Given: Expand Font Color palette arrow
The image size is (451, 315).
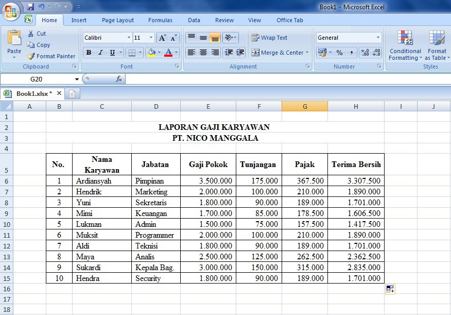Looking at the screenshot, I should (176, 53).
